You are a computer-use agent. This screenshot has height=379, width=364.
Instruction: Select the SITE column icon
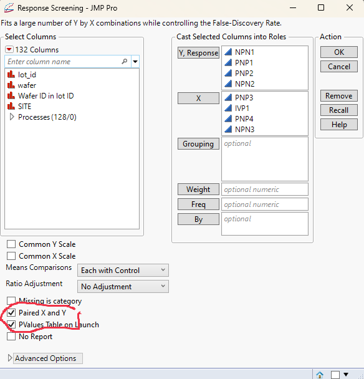[x=11, y=106]
